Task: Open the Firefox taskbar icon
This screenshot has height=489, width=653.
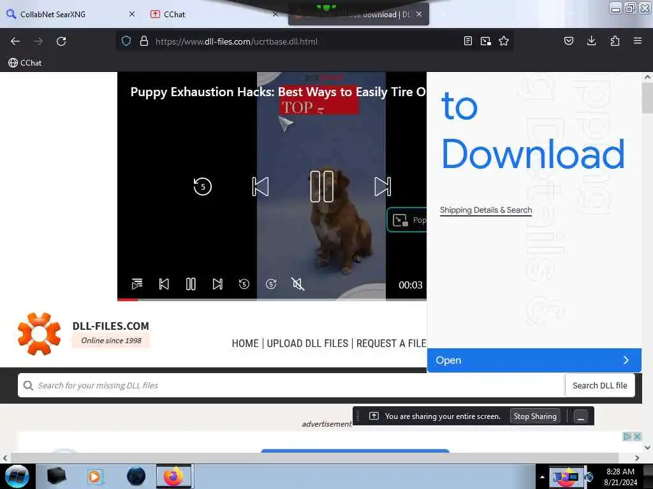Action: coord(173,476)
